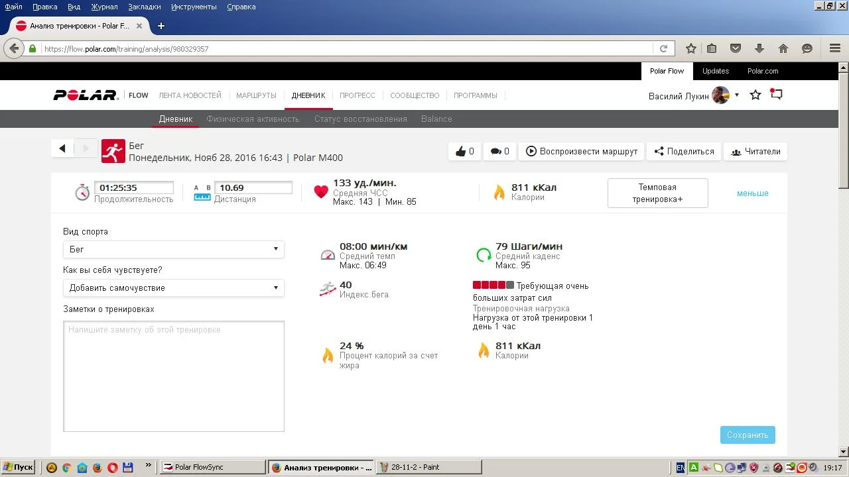Click the red running sport icon

point(113,151)
